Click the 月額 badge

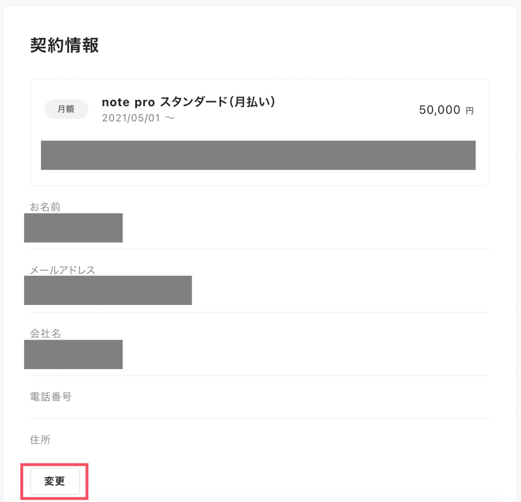pyautogui.click(x=66, y=109)
